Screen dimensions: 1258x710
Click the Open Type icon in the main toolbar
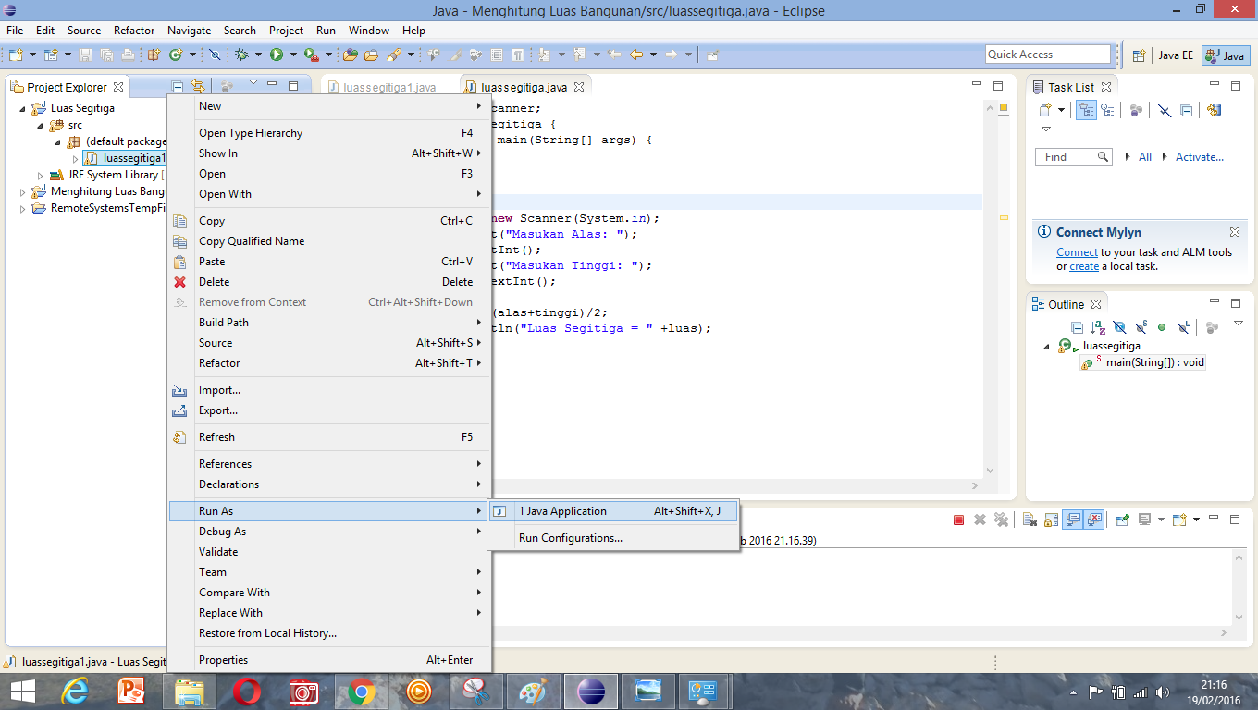click(x=350, y=55)
